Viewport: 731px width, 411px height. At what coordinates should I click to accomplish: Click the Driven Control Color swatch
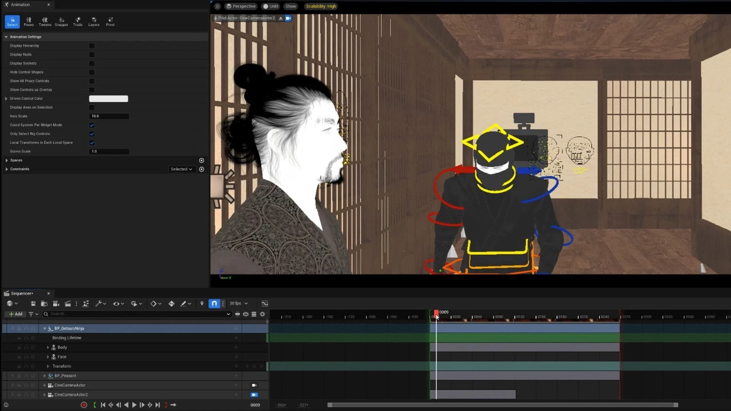tap(108, 99)
